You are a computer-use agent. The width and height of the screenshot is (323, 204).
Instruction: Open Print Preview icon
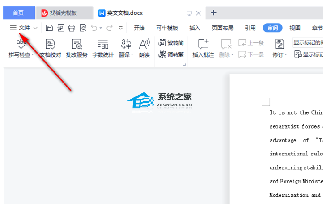pyautogui.click(x=83, y=28)
